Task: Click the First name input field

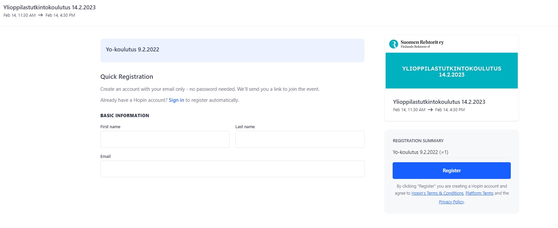Action: pyautogui.click(x=165, y=139)
